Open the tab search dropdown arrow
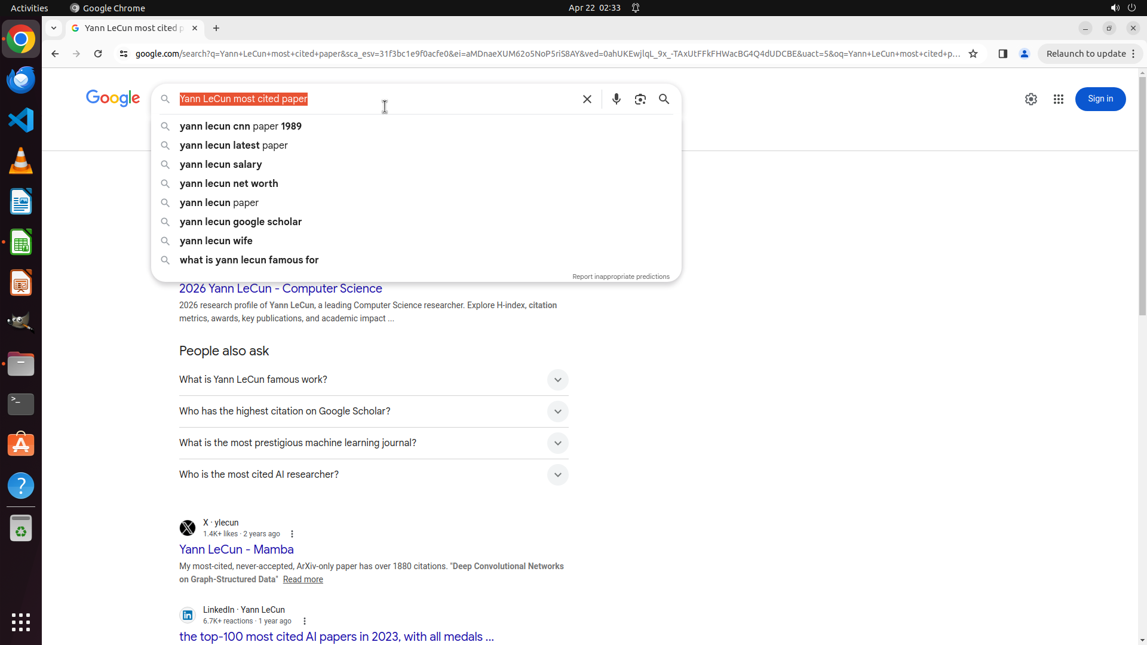This screenshot has width=1147, height=645. [54, 28]
